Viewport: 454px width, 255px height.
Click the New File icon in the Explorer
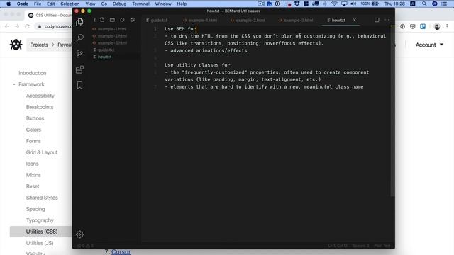(x=102, y=20)
